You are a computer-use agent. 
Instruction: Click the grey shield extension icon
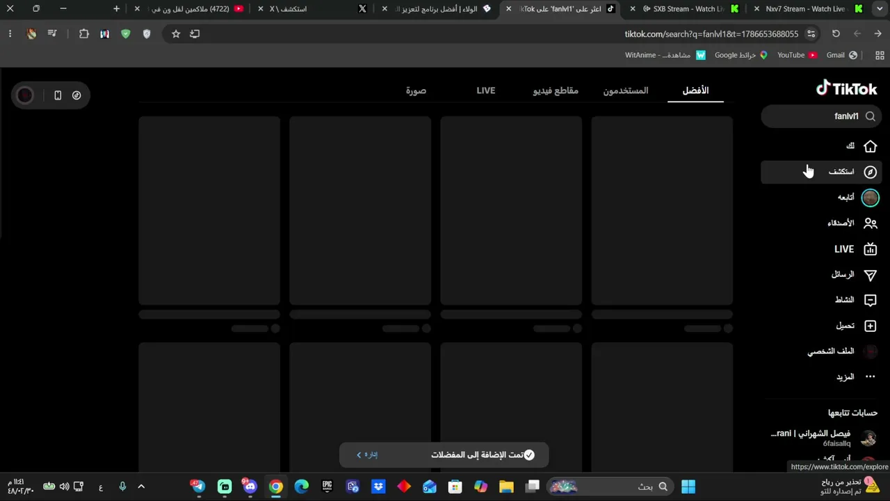[147, 33]
